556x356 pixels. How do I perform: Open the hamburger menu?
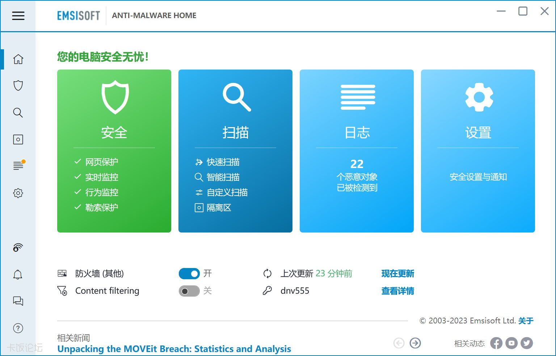pos(18,16)
